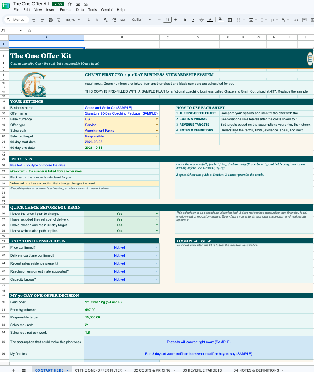Open the Text color picker
314x372 pixels.
pyautogui.click(x=210, y=20)
